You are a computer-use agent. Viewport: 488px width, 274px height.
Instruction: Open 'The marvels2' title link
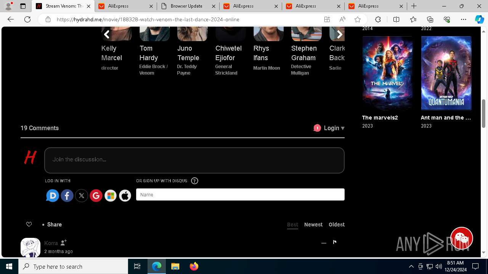coord(380,118)
